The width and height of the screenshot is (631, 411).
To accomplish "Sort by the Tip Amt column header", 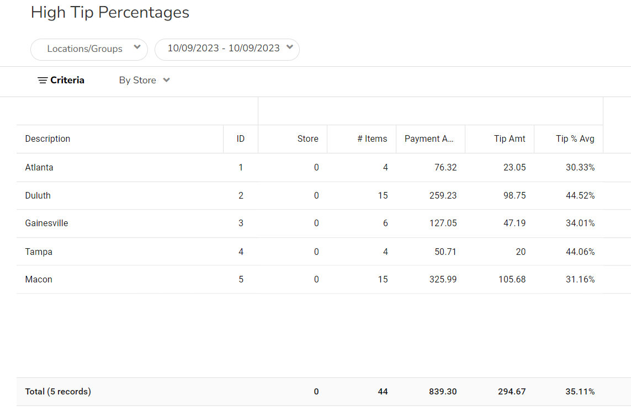I will tap(509, 139).
